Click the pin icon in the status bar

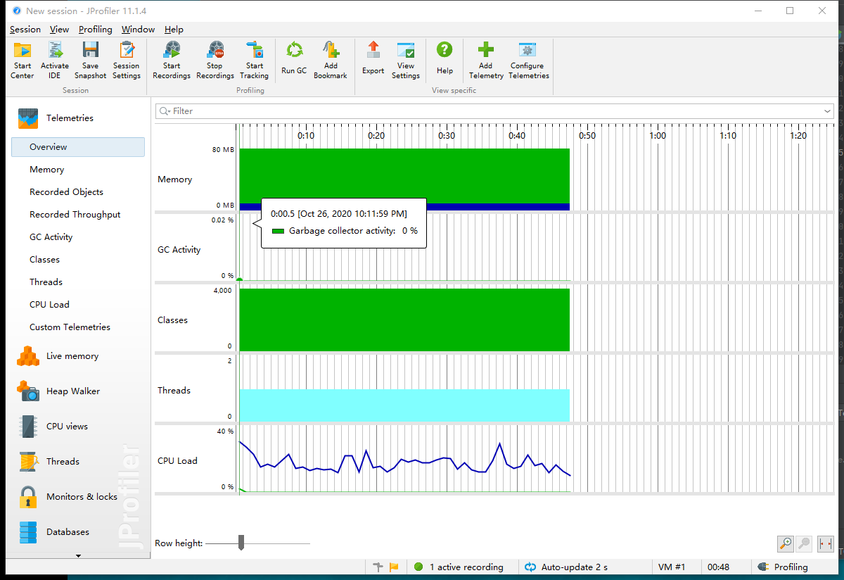click(x=379, y=567)
